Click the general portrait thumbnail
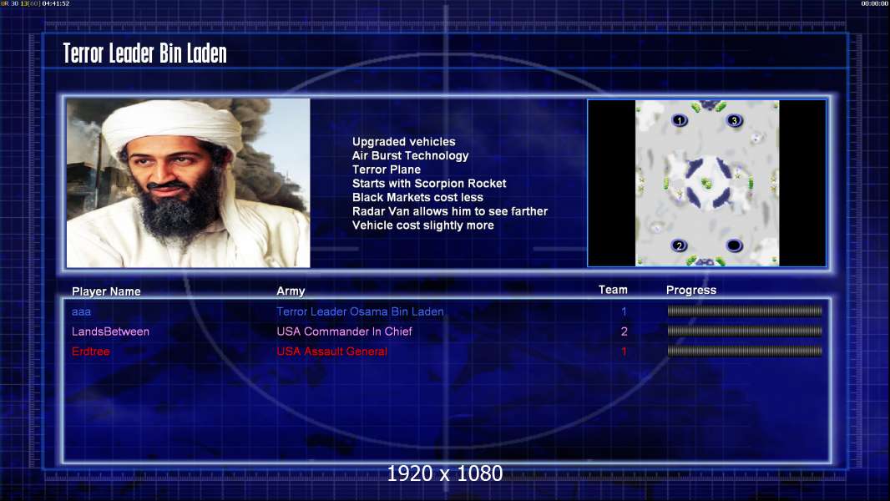890x501 pixels. pos(189,183)
